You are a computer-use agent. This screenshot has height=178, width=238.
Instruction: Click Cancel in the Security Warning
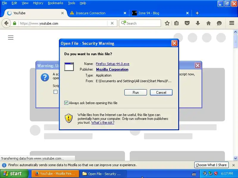[161, 93]
